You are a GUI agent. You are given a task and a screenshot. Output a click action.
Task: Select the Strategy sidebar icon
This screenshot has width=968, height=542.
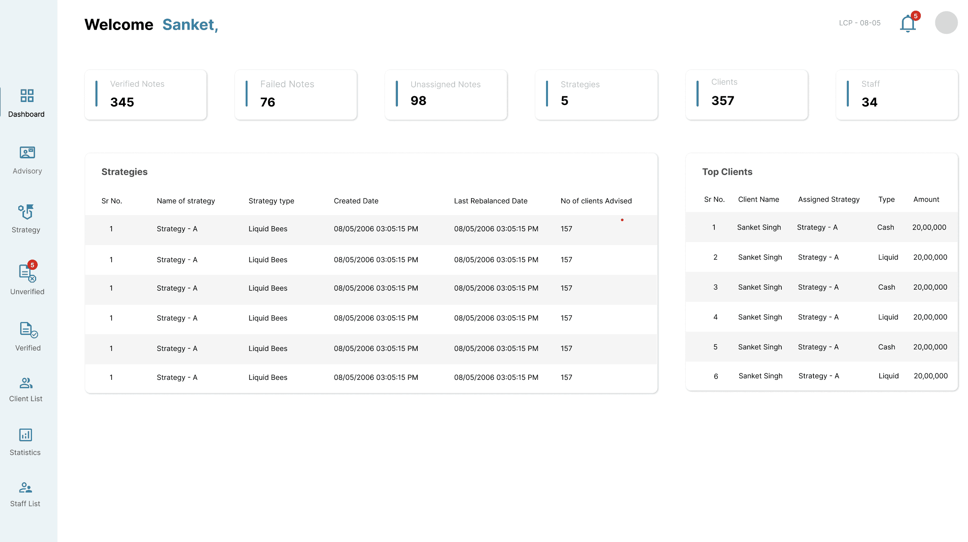click(x=26, y=212)
